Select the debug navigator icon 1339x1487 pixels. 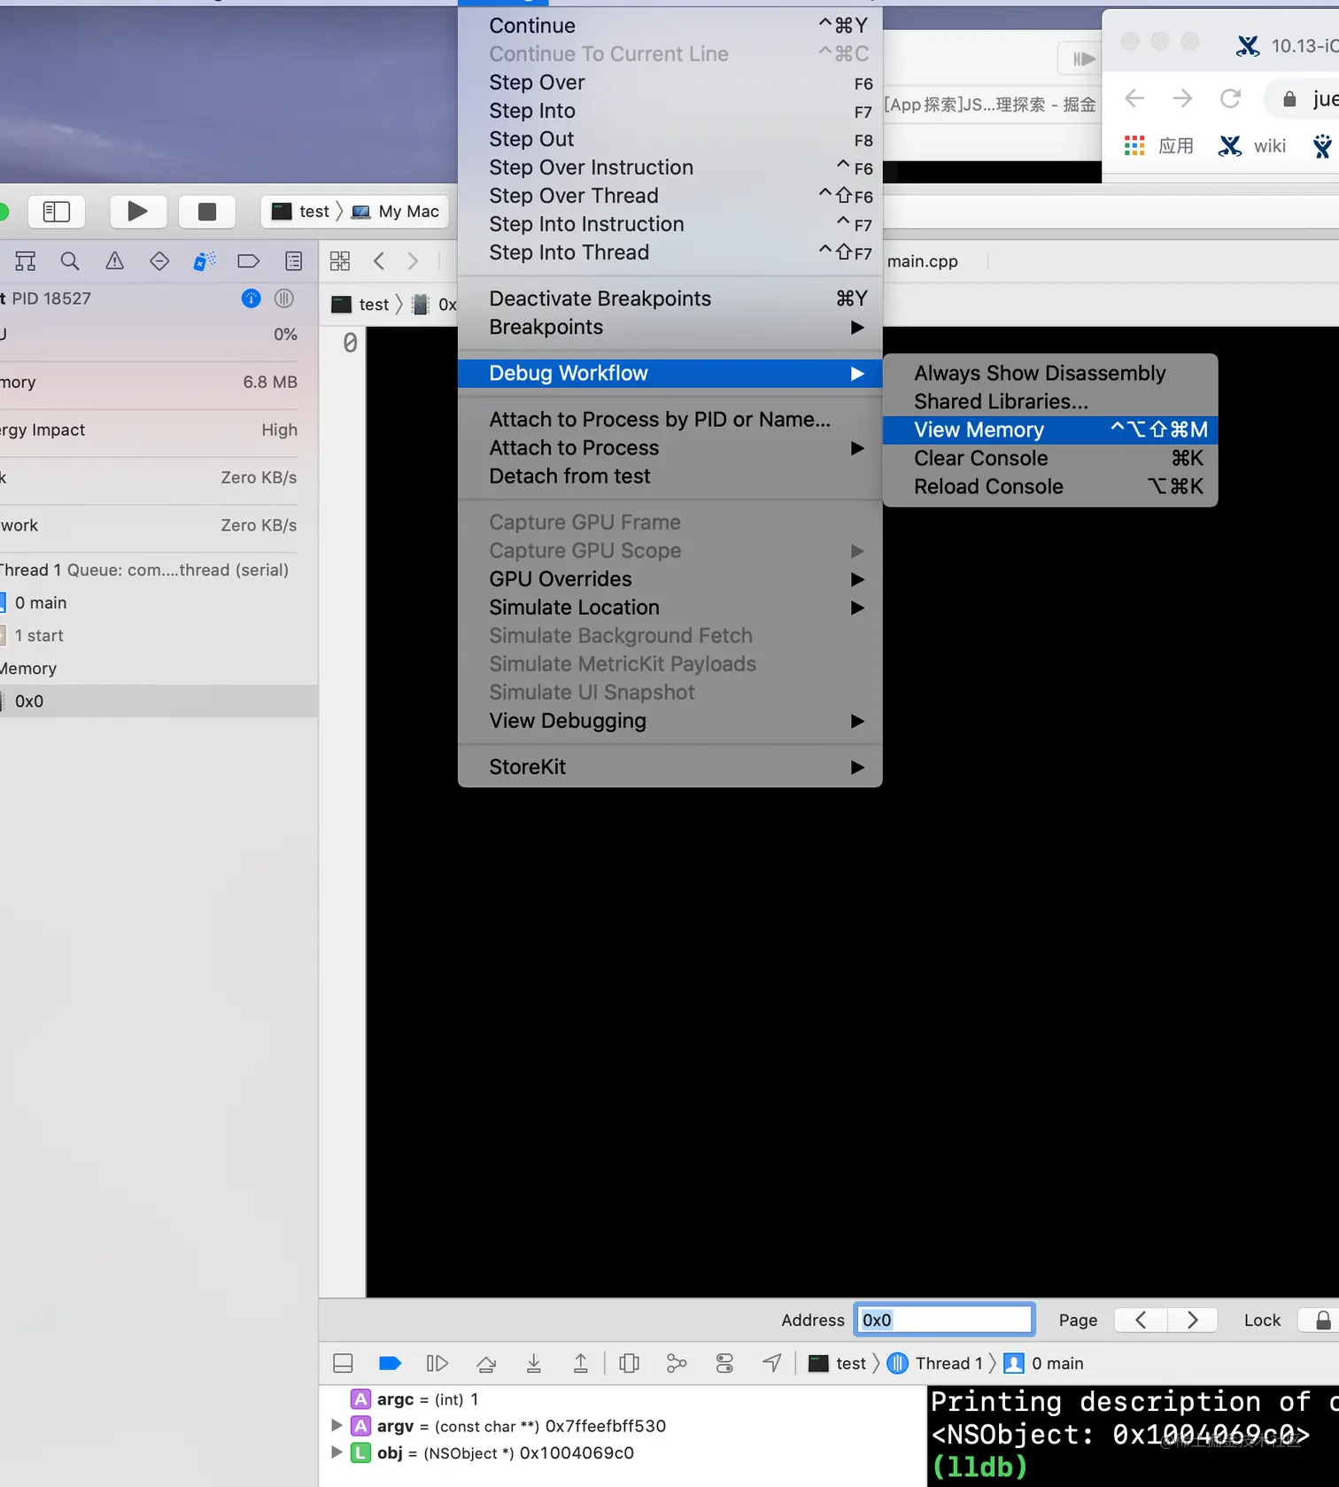pyautogui.click(x=205, y=261)
